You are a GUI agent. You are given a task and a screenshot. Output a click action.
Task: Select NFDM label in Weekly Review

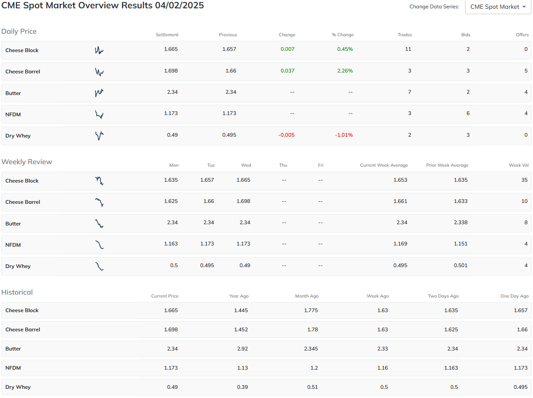click(13, 245)
